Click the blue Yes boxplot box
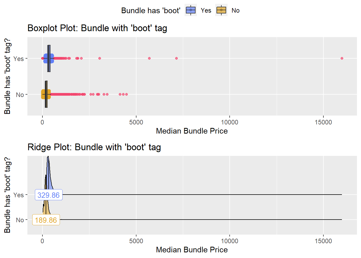Image resolution: width=361 pixels, height=258 pixels. (49, 58)
